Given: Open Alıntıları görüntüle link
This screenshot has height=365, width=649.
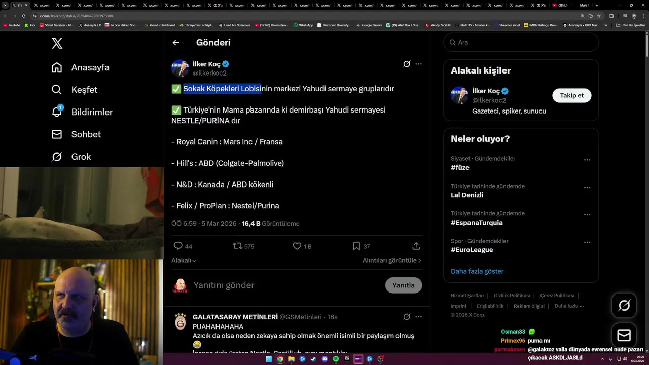Looking at the screenshot, I should pos(392,260).
